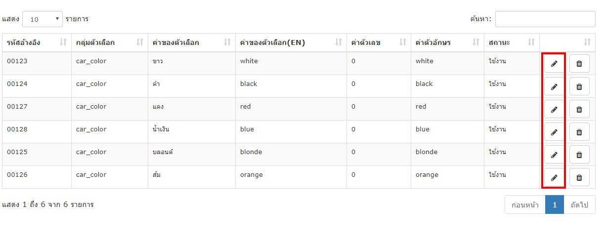Go to page 1 in pagination
This screenshot has width=606, height=246.
pos(555,205)
